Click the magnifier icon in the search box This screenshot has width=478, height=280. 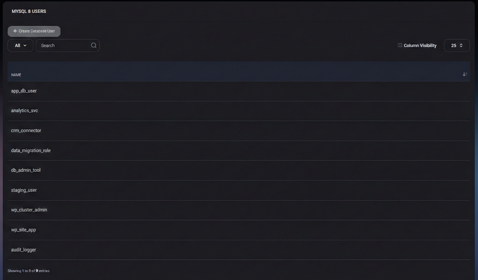click(94, 45)
